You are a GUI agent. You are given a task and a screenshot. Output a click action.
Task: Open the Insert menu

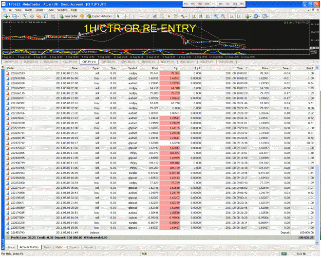pyautogui.click(x=28, y=10)
